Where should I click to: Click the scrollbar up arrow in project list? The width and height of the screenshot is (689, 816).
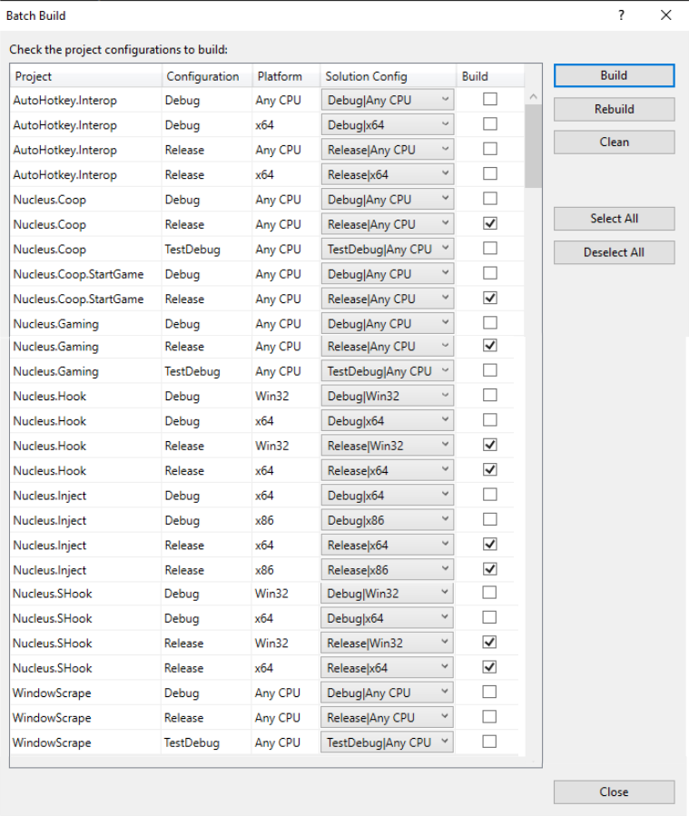(533, 97)
